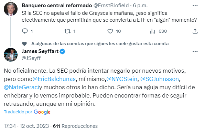Like the tweet with the heart icon
The height and width of the screenshot is (133, 205).
(110, 31)
